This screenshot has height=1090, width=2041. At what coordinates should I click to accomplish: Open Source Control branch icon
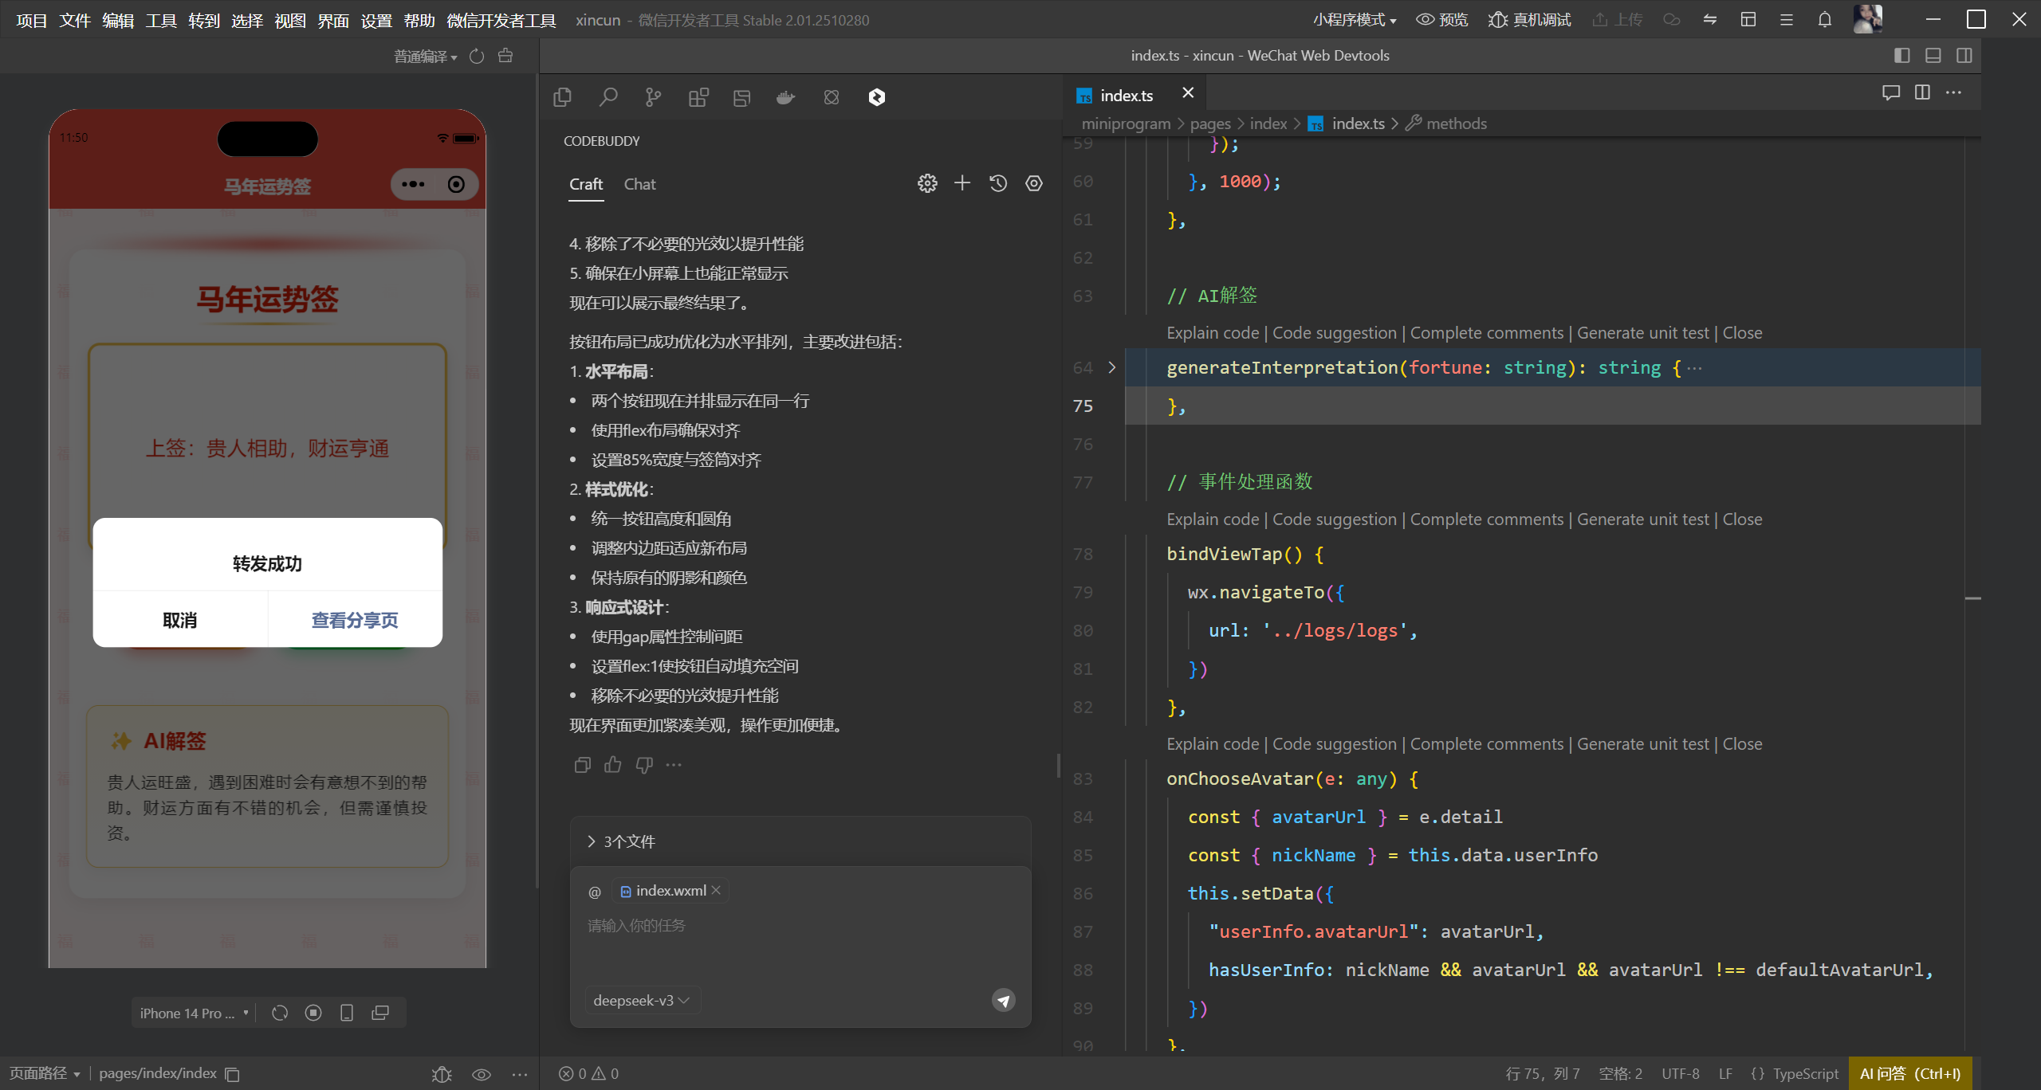coord(653,97)
